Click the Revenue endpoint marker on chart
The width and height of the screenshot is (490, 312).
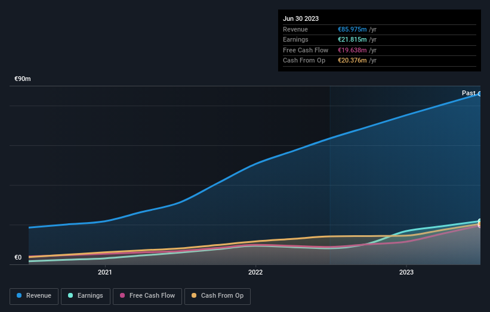pyautogui.click(x=480, y=94)
